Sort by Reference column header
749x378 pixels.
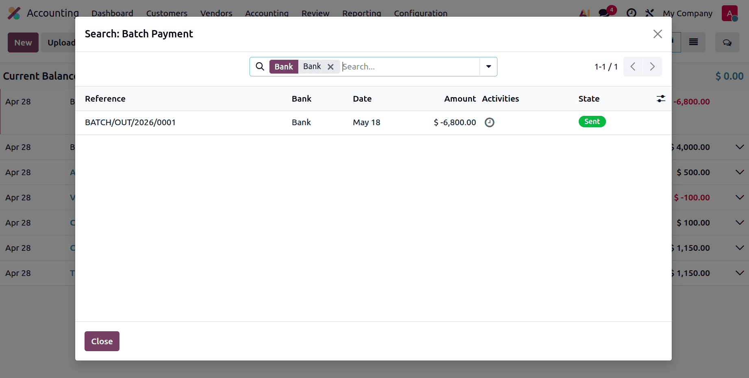pyautogui.click(x=105, y=99)
